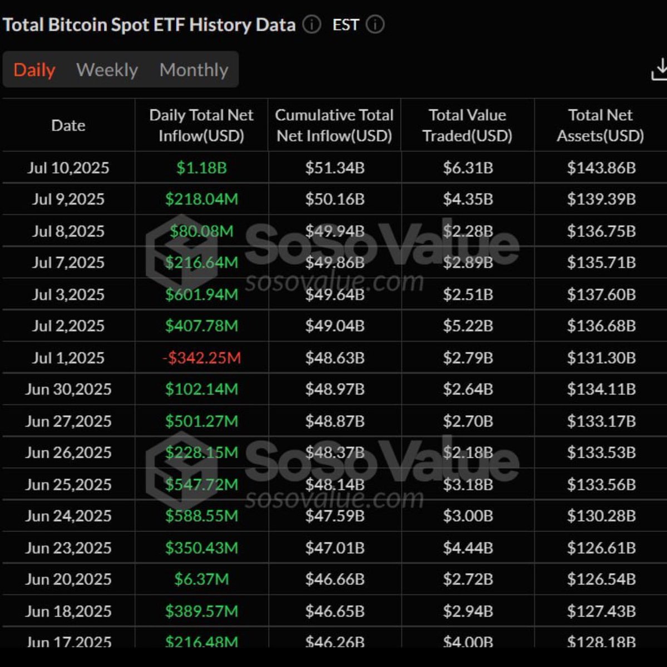Select the $47.59B cumulative inflow cell
The height and width of the screenshot is (667, 667).
pos(334,516)
